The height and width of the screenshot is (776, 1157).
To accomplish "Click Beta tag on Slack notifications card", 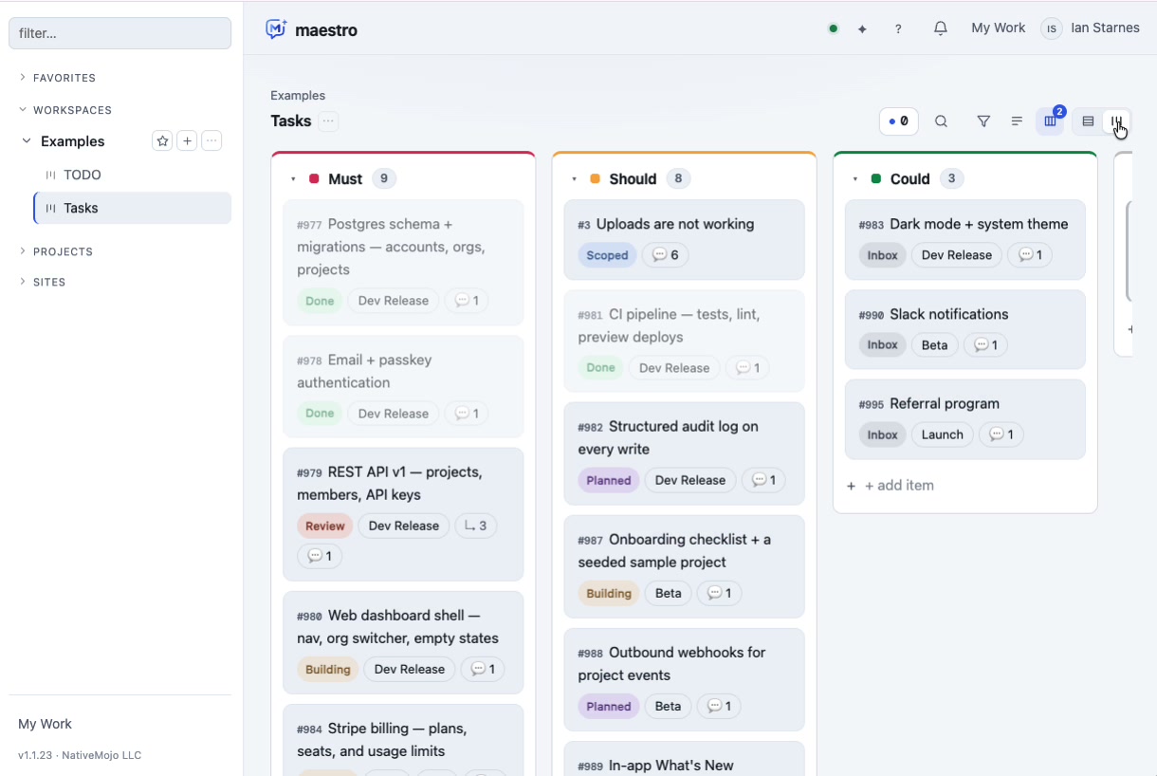I will [x=935, y=345].
